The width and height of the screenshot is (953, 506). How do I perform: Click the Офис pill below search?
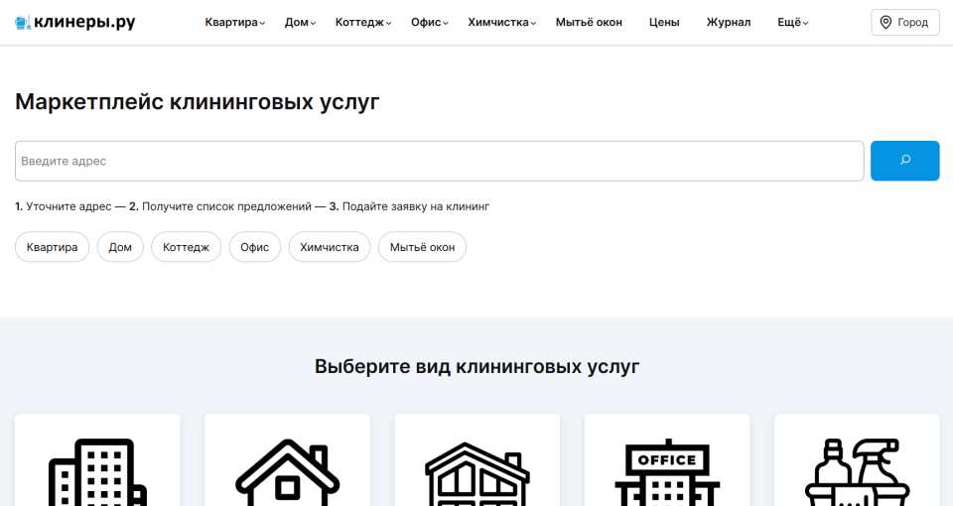tap(255, 247)
